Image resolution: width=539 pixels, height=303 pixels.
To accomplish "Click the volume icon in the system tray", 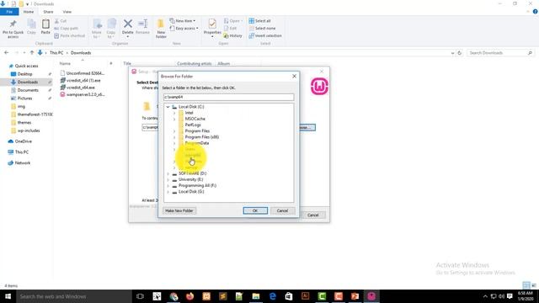I will click(502, 296).
